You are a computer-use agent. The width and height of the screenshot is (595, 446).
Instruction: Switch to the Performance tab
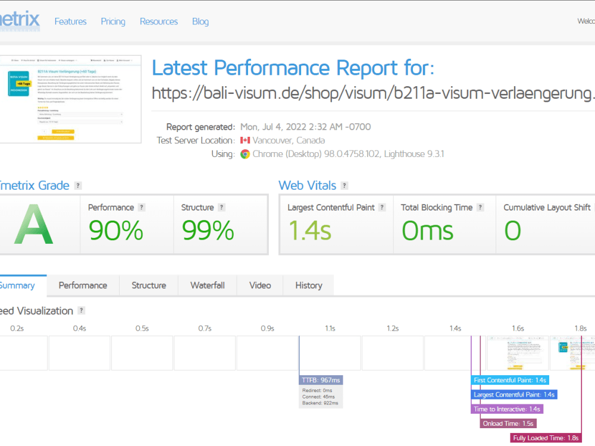(83, 285)
